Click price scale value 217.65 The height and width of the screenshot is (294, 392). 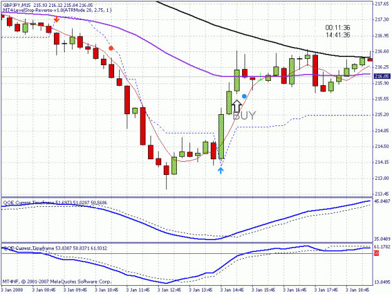click(x=382, y=4)
